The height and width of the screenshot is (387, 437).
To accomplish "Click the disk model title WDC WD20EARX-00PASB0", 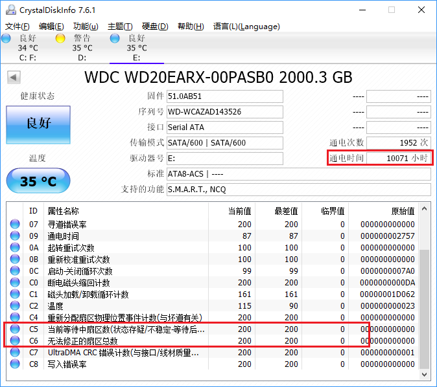I will point(179,78).
